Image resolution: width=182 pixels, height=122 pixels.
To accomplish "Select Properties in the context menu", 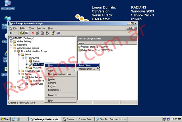I will coord(53,95).
